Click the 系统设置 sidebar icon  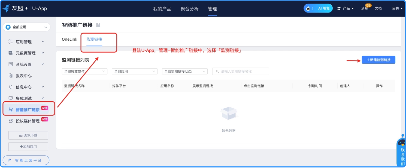click(11, 64)
